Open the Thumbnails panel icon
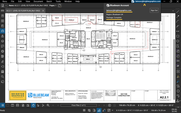Viewport: 181px width, 113px height. click(x=2, y=21)
